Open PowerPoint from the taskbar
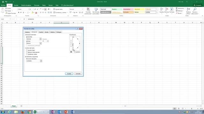This screenshot has height=114, width=204. (66, 112)
